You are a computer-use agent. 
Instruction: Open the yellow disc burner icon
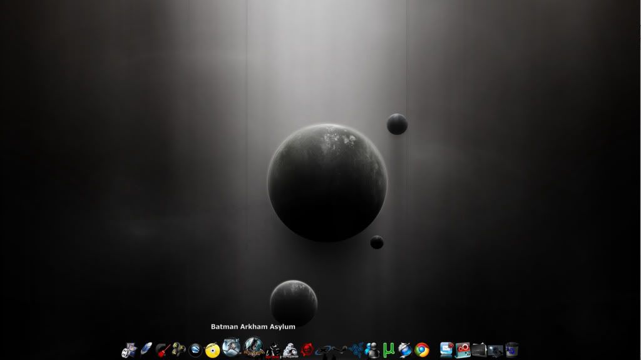(x=212, y=350)
